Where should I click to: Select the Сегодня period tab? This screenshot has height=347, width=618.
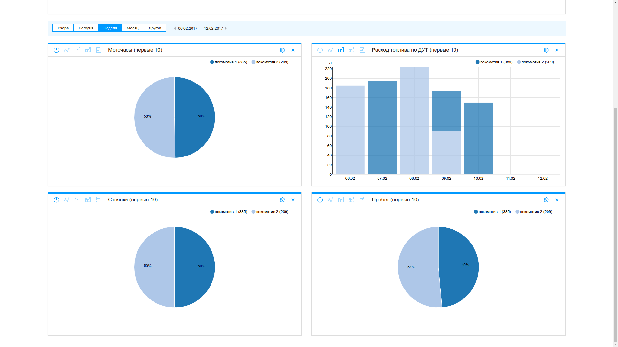pos(86,28)
